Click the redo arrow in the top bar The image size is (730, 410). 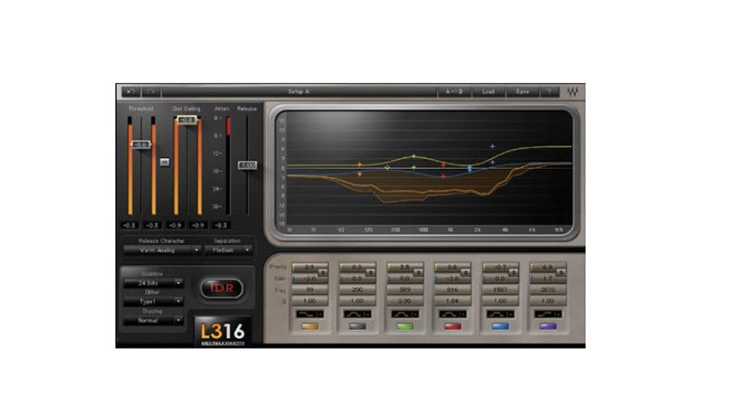[x=151, y=91]
